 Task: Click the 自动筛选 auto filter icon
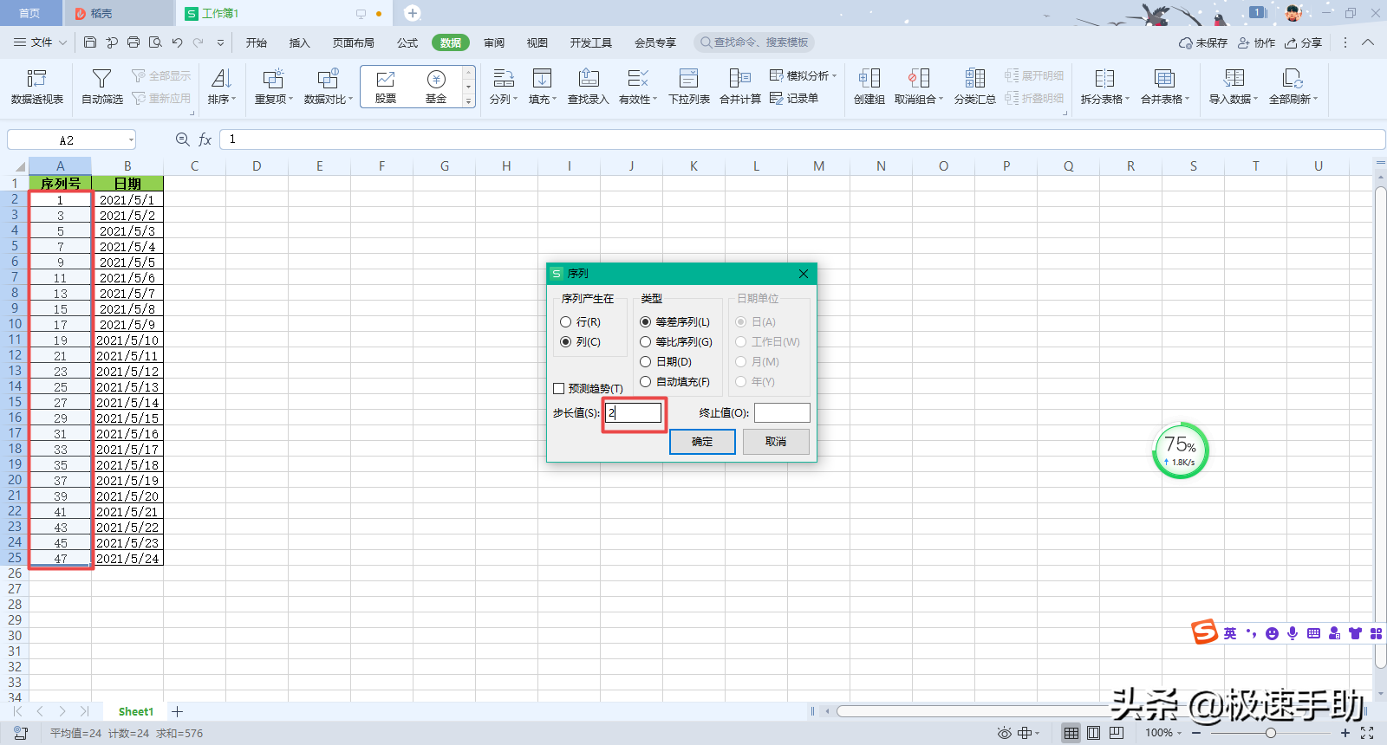101,79
